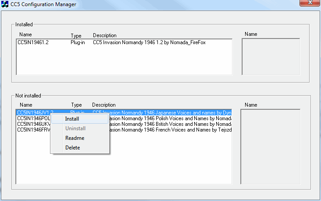Click Description header in Not installed list
This screenshot has height=201, width=321.
pyautogui.click(x=104, y=105)
